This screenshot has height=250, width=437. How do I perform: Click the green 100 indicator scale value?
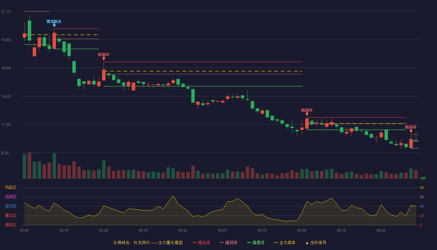coord(423,178)
